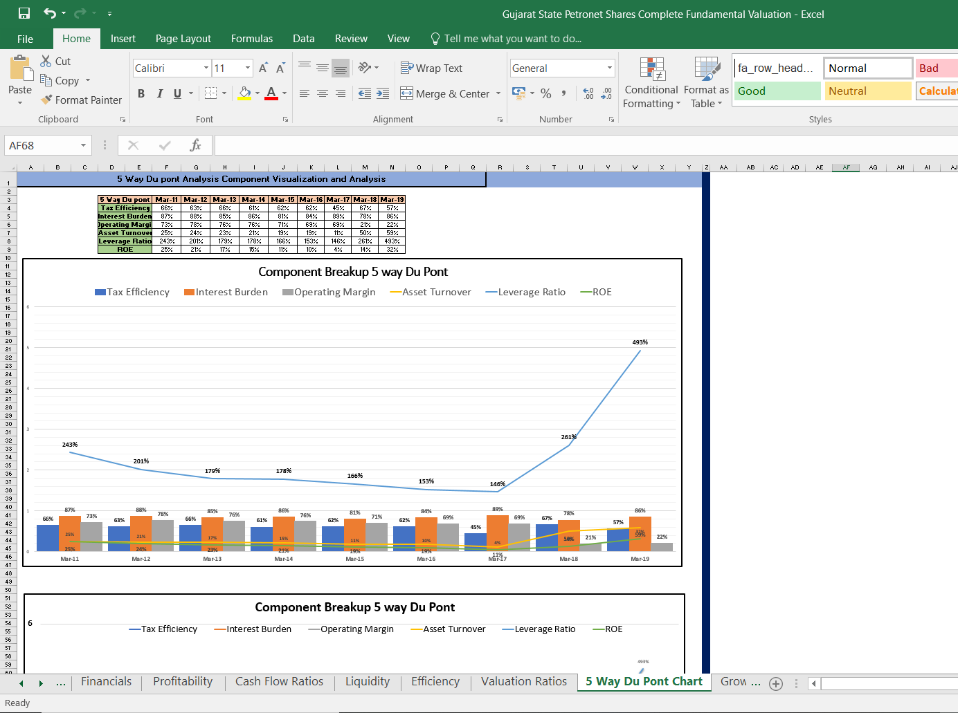Click the Cut scissors icon

coord(46,61)
